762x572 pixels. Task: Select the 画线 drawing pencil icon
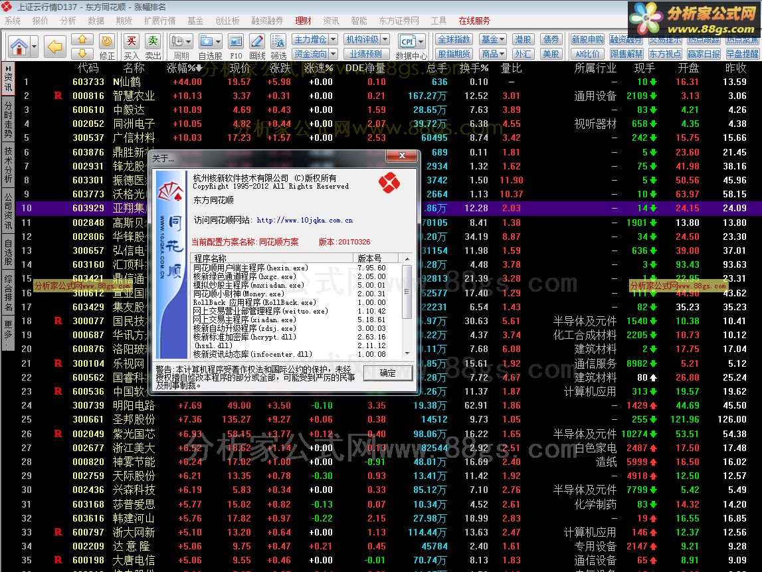coord(257,42)
